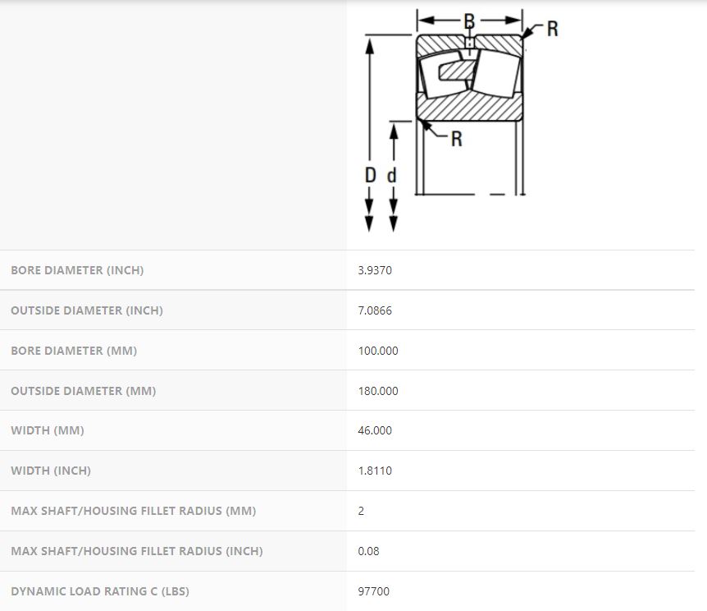Click the 46.000 width value

[375, 430]
